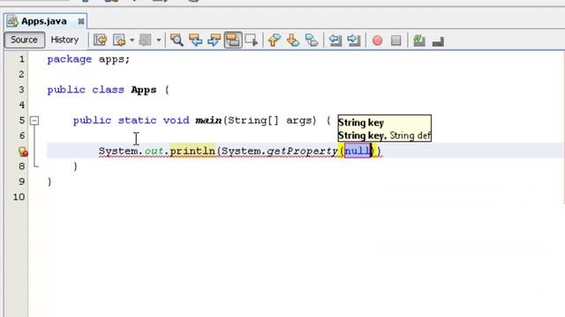Click the Java file icon on Apps.java tab
The image size is (565, 317).
[x=12, y=21]
